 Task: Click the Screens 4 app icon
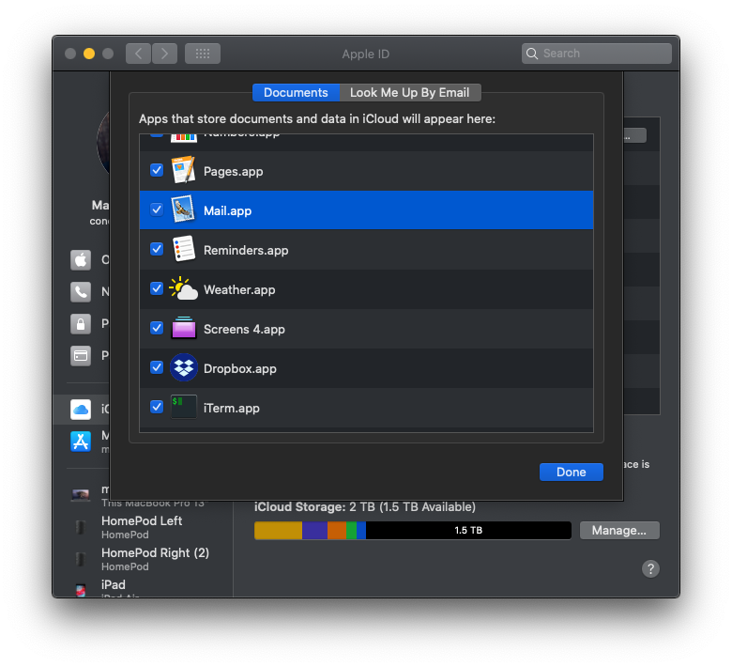pos(183,329)
